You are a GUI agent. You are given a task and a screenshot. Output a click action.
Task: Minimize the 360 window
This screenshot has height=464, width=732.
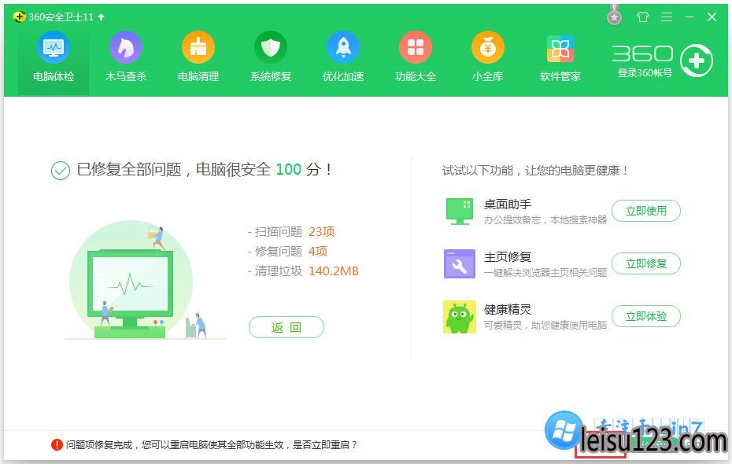pos(689,17)
